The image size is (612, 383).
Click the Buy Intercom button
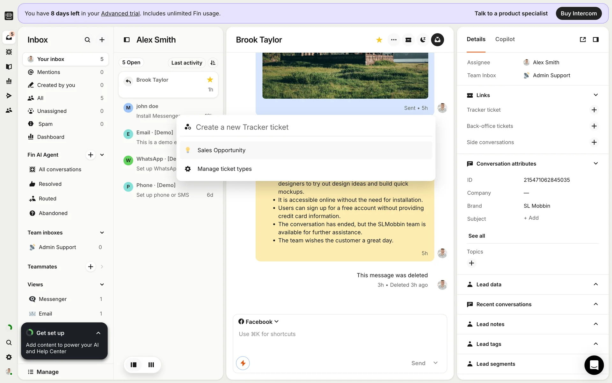[579, 13]
